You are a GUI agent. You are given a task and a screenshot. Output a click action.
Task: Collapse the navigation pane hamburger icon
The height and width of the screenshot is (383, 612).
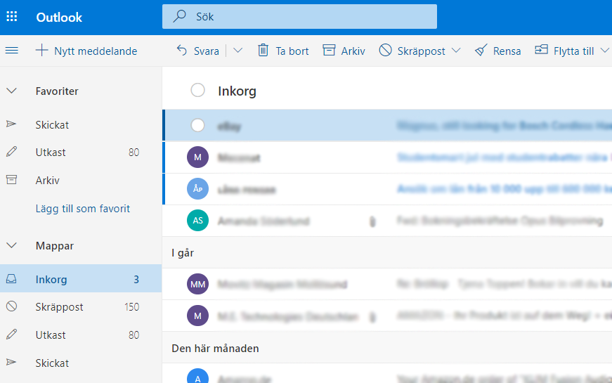[x=12, y=51]
